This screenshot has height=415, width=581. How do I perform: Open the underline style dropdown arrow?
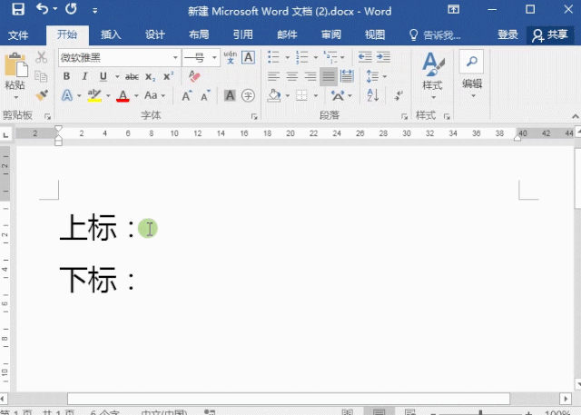[117, 76]
